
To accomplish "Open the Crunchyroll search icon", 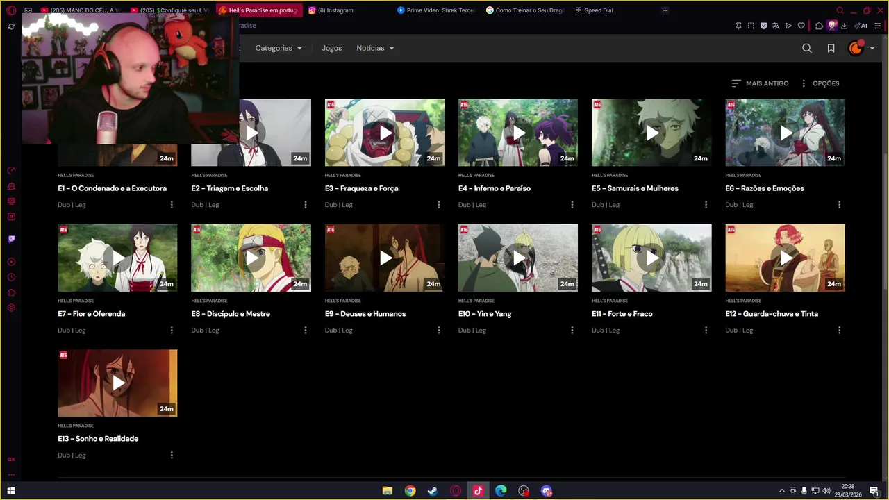I will coord(806,48).
